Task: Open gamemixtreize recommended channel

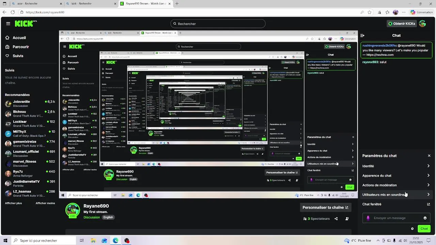Action: (x=30, y=143)
